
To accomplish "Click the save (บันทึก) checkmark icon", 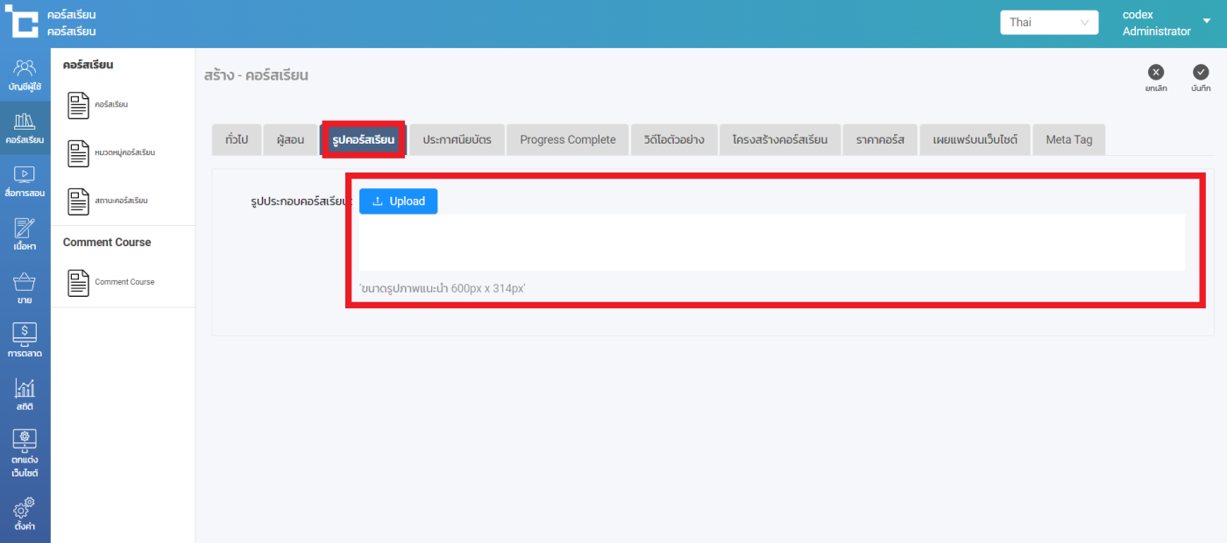I will click(x=1201, y=73).
